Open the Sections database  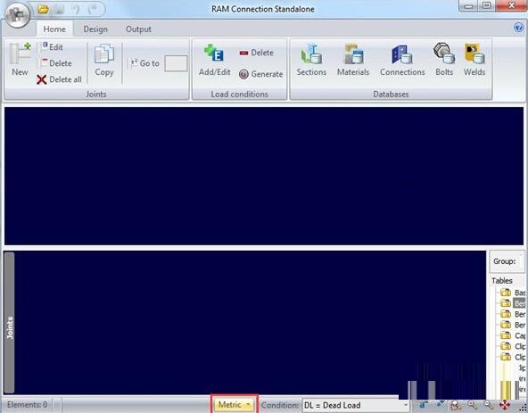click(311, 61)
